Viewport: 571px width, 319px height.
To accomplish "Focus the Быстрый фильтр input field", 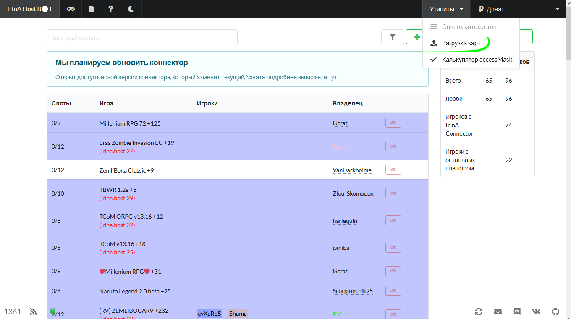I will (x=142, y=37).
